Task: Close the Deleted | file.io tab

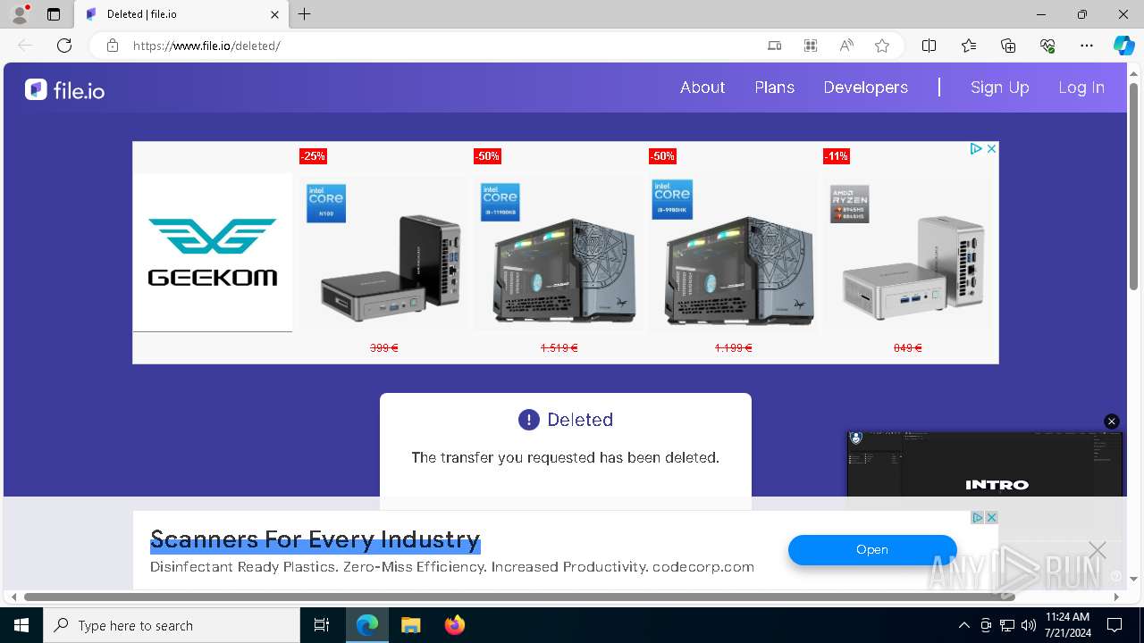Action: tap(274, 14)
